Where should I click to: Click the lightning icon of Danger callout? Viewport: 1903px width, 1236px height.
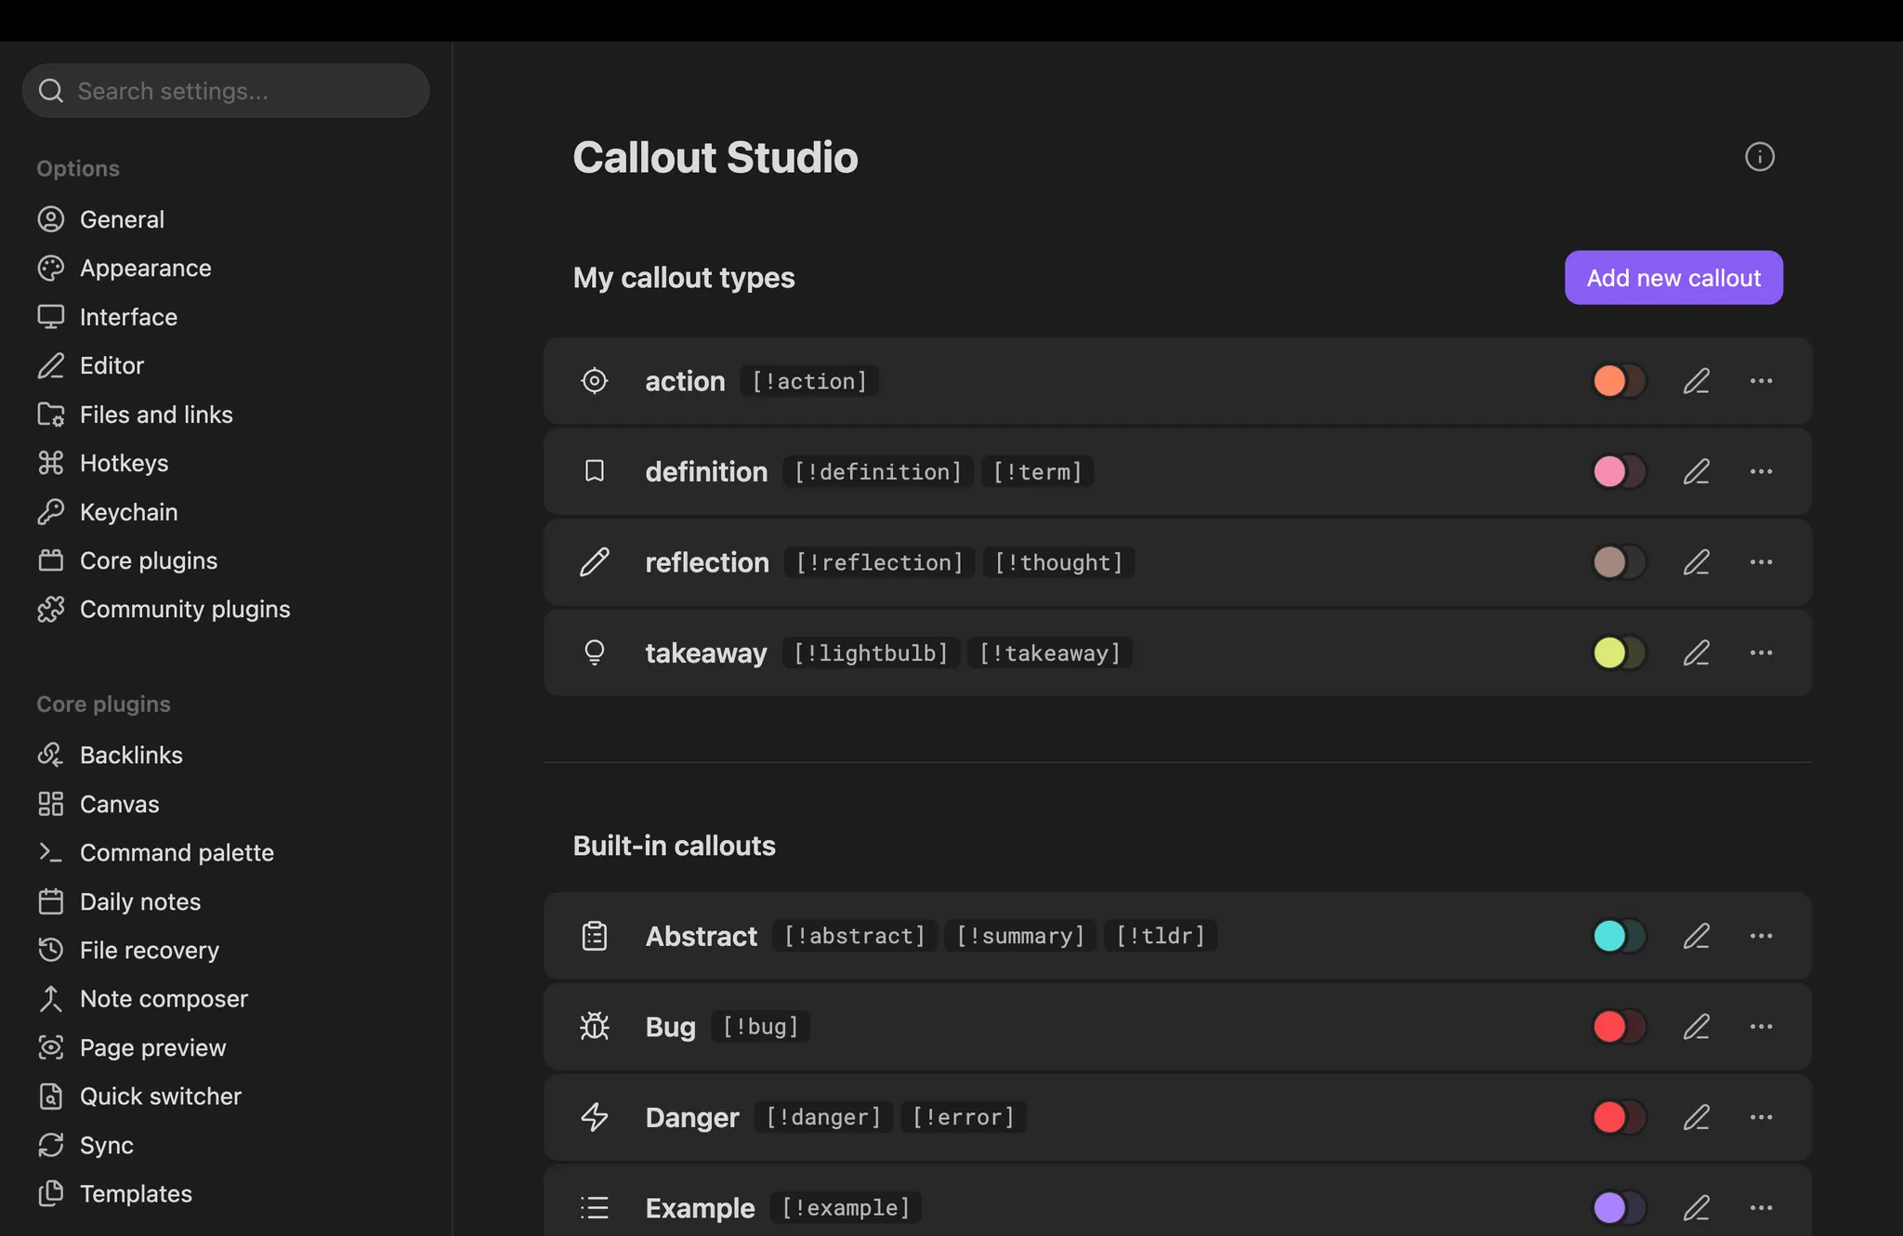595,1117
